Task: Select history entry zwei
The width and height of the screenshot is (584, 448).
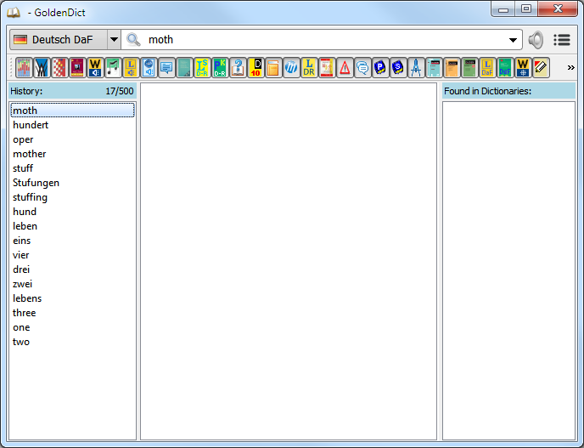Action: pos(73,284)
